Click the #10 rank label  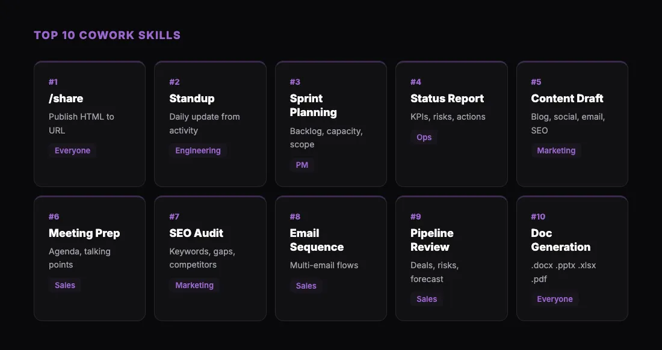click(x=538, y=216)
